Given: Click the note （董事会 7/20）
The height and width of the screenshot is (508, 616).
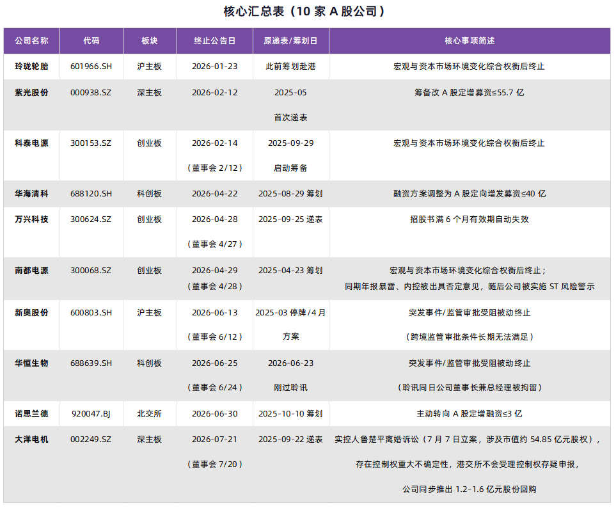Looking at the screenshot, I should click(x=215, y=464).
